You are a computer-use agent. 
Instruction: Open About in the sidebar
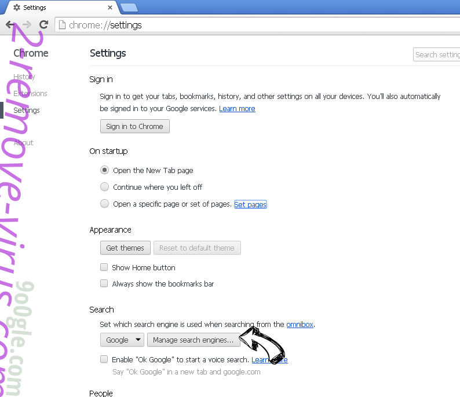click(23, 143)
